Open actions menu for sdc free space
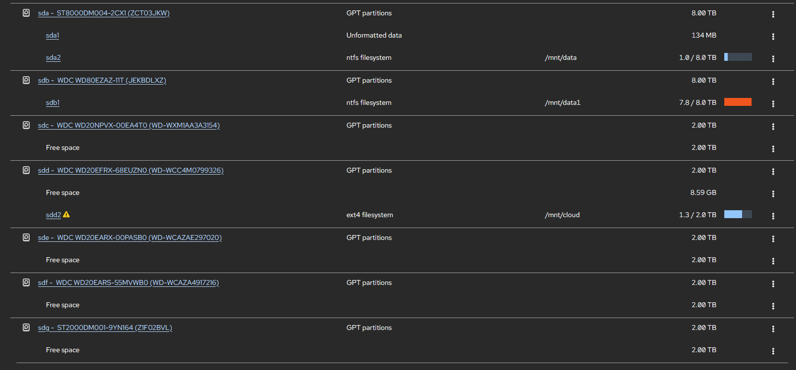796x370 pixels. (x=773, y=148)
